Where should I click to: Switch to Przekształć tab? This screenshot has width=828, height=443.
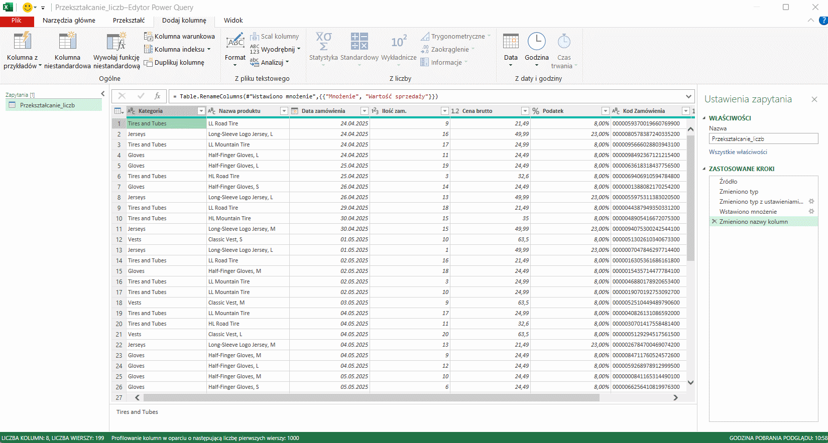click(x=129, y=21)
